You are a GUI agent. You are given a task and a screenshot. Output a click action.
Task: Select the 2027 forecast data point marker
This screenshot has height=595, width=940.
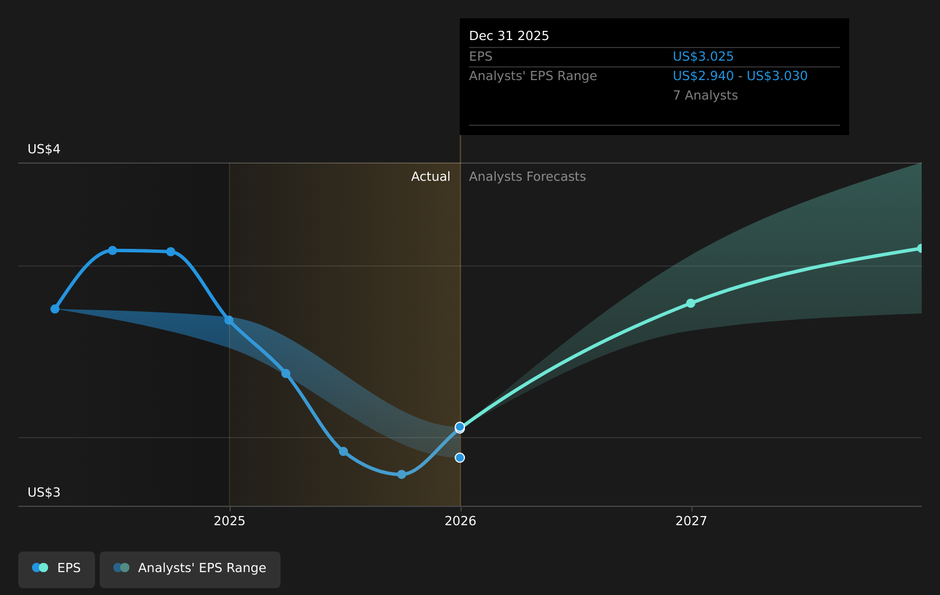click(690, 304)
